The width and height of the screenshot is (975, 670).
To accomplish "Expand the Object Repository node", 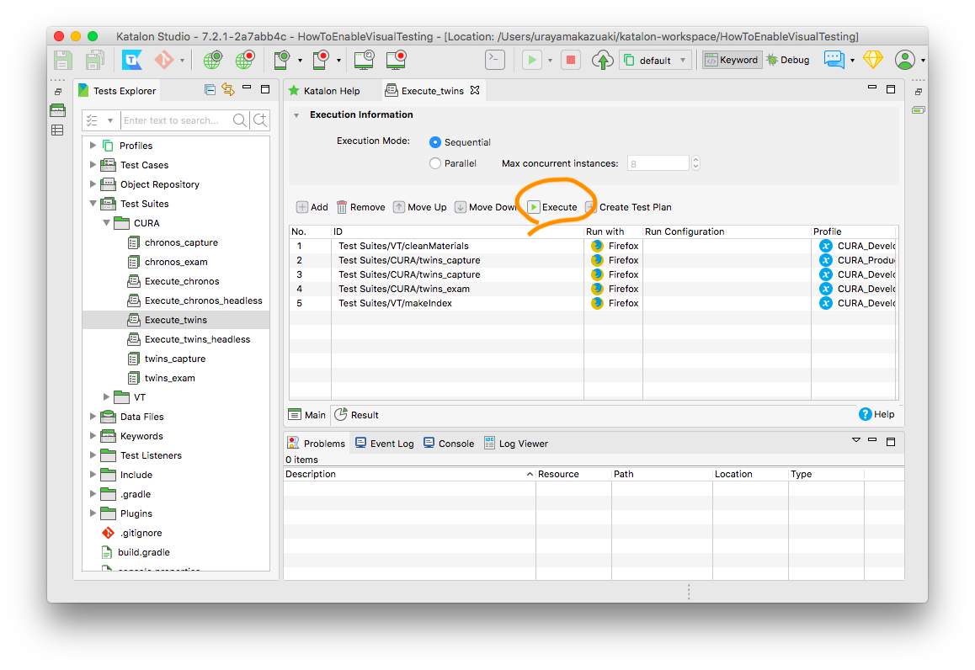I will [x=93, y=184].
